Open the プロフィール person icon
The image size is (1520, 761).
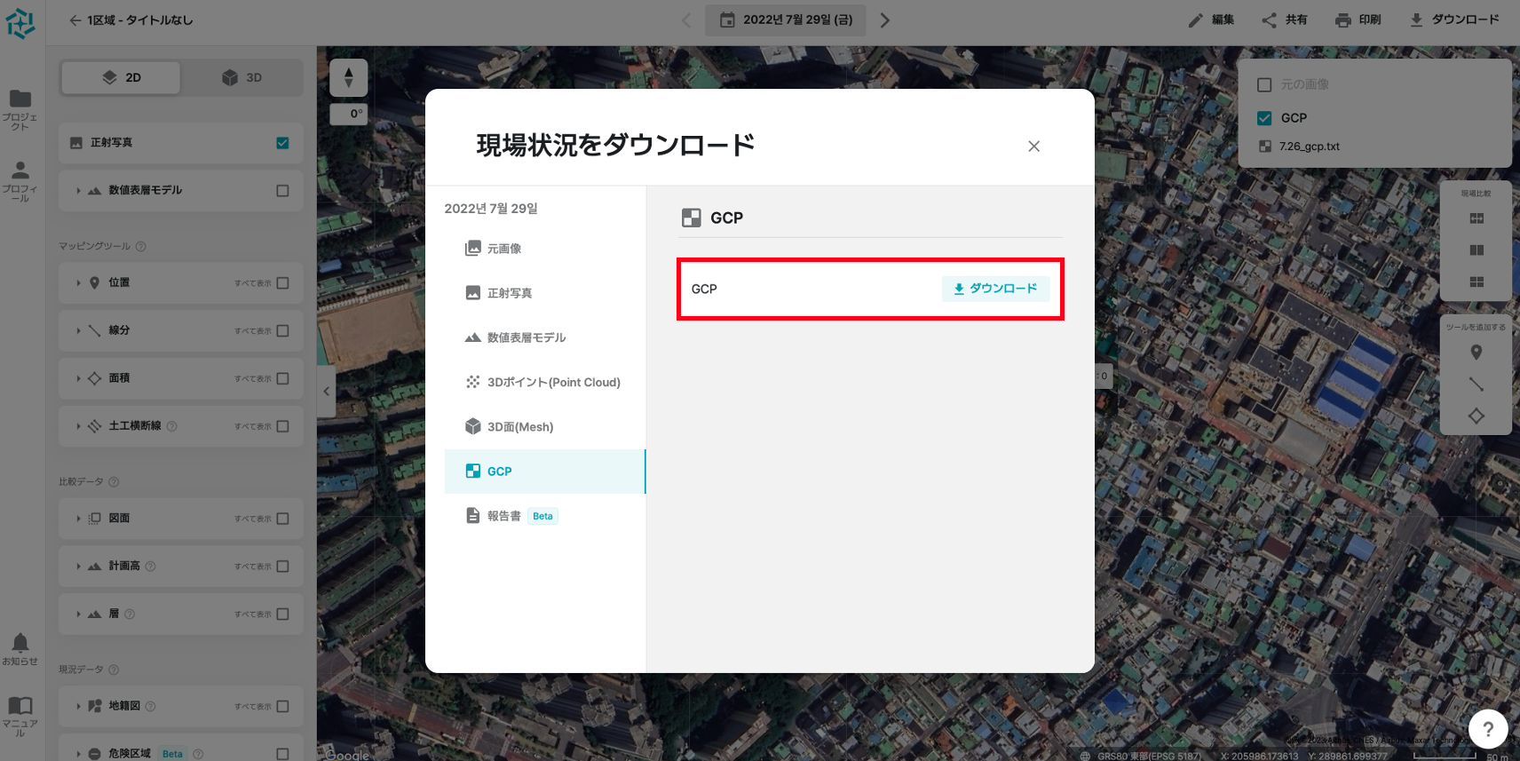click(x=20, y=170)
